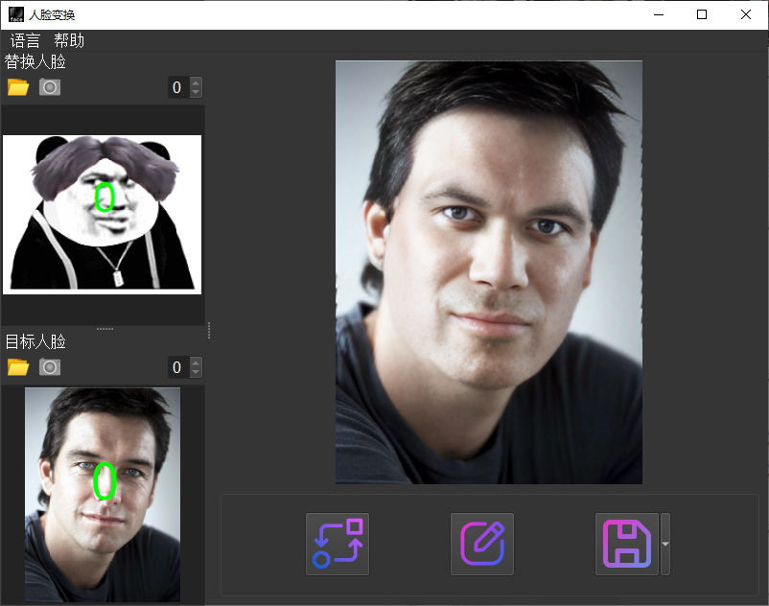Open folder icon under 目标人脸

point(18,367)
